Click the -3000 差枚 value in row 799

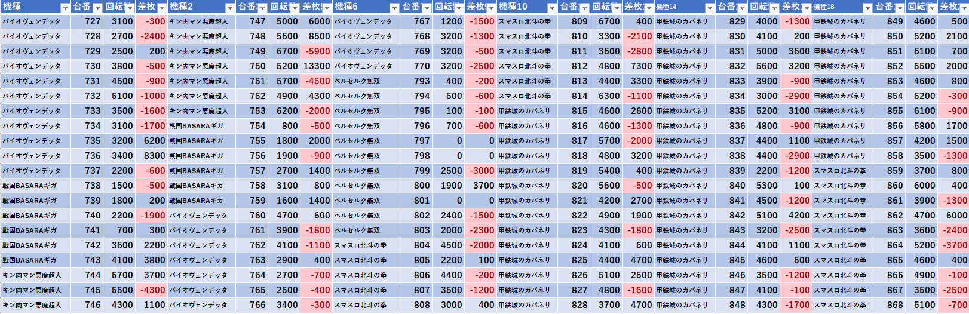click(481, 171)
